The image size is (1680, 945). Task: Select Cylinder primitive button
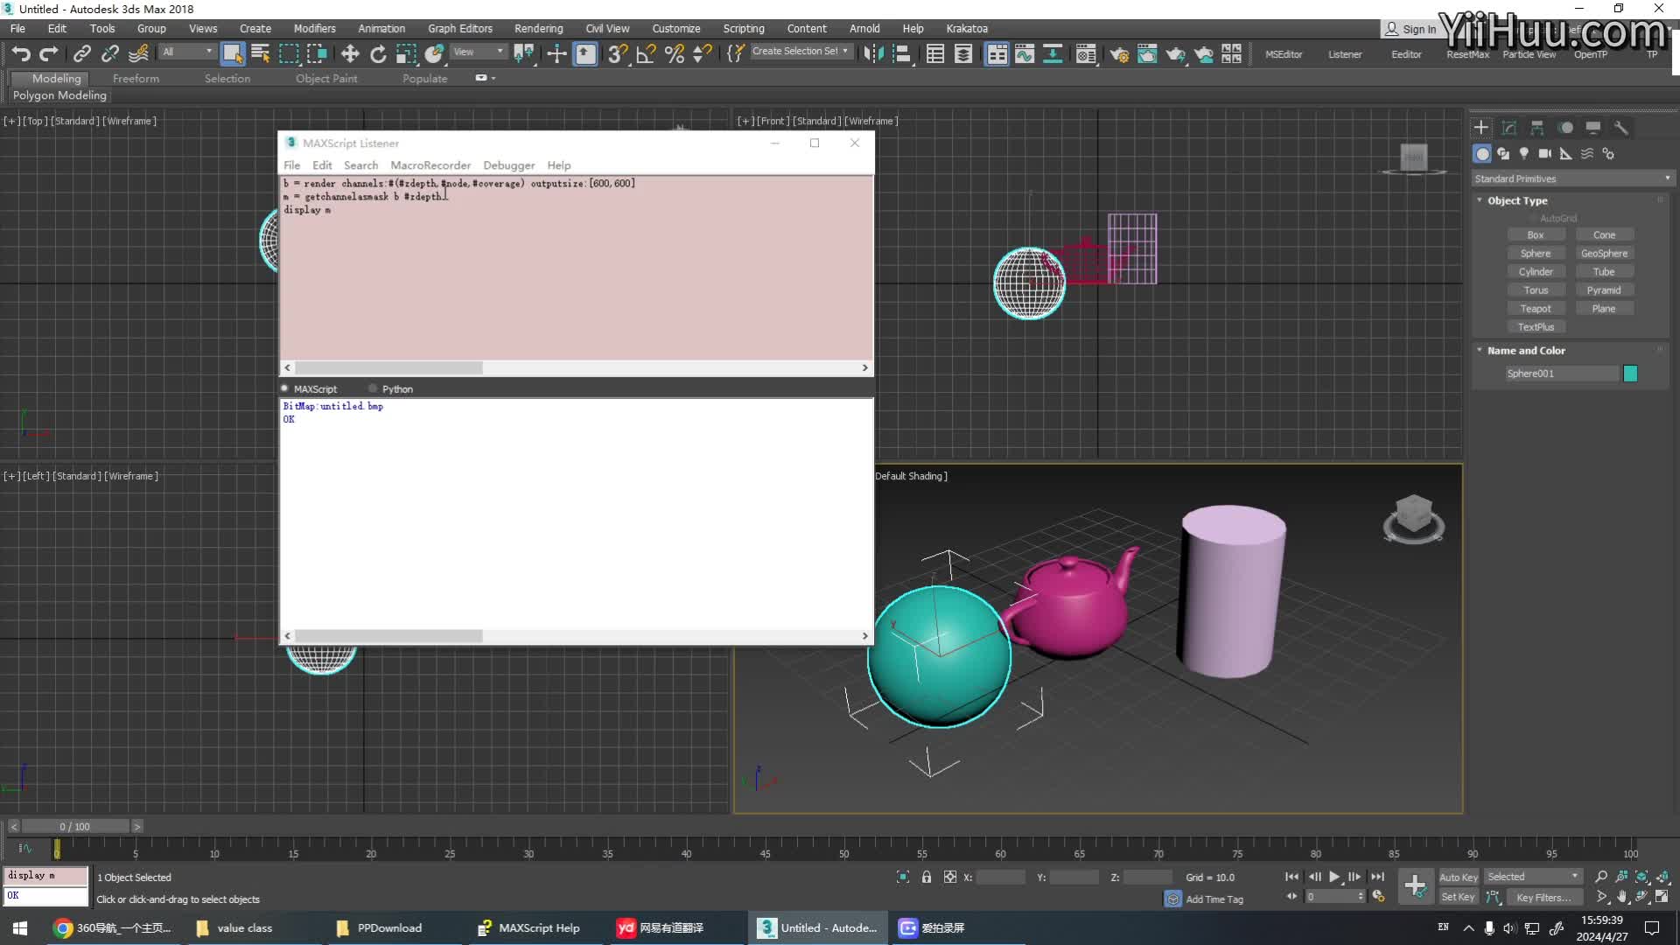tap(1536, 270)
